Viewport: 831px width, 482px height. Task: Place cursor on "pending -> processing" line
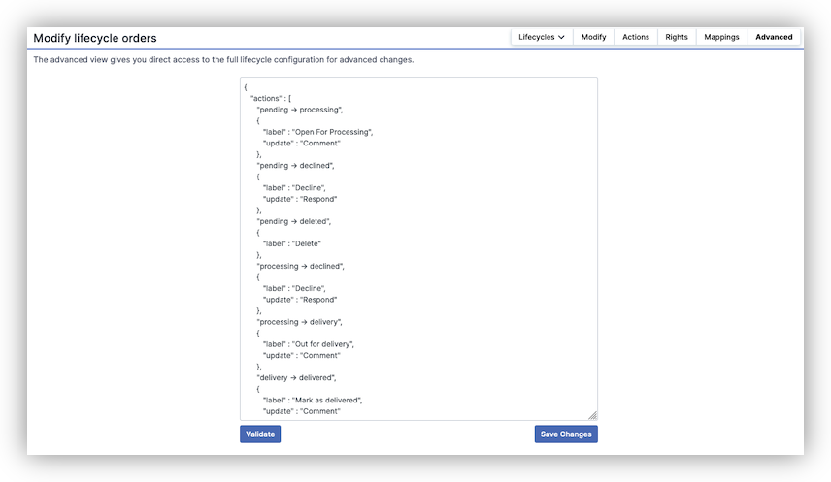[x=300, y=110]
